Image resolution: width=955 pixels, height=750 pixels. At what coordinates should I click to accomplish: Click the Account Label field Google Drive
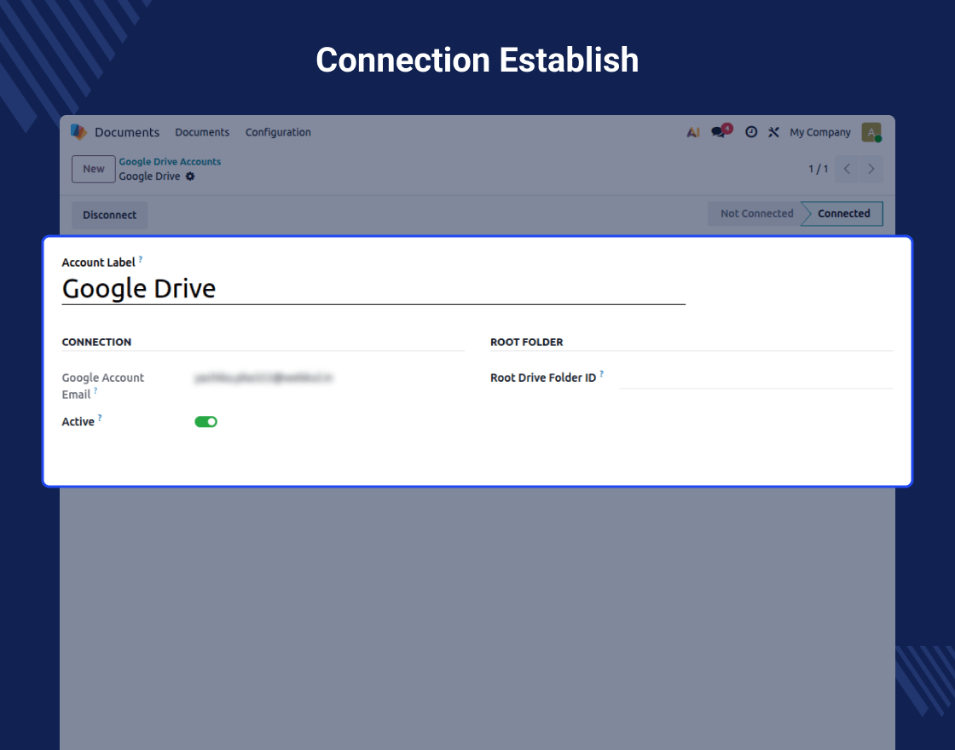373,289
